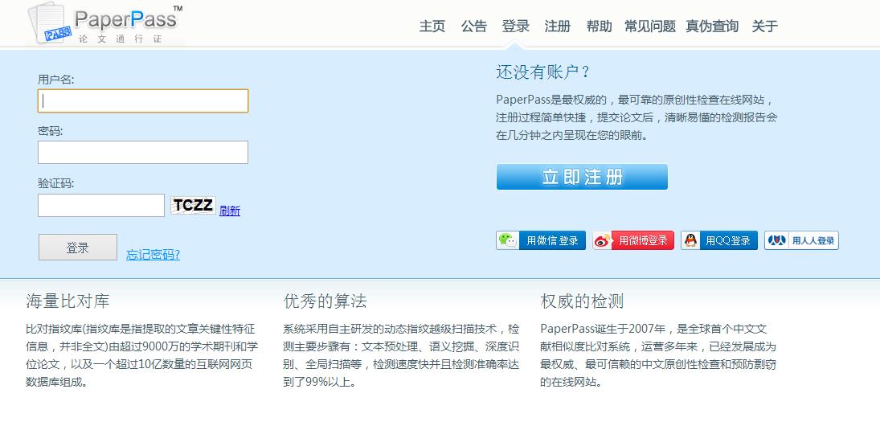The image size is (880, 426).
Task: Open the 关于 navigation item
Action: pos(765,26)
